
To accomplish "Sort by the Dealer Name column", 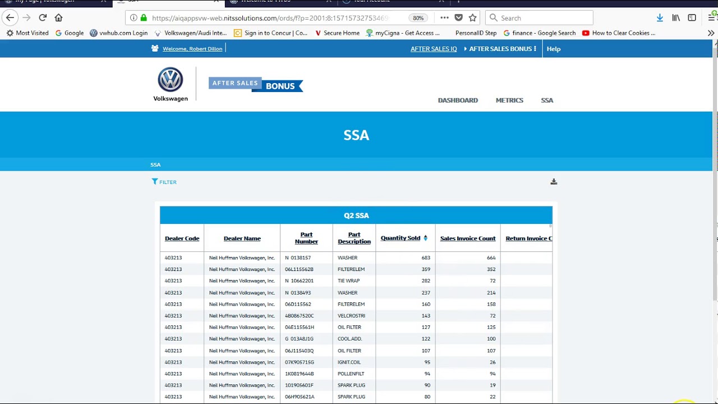I will 242,238.
